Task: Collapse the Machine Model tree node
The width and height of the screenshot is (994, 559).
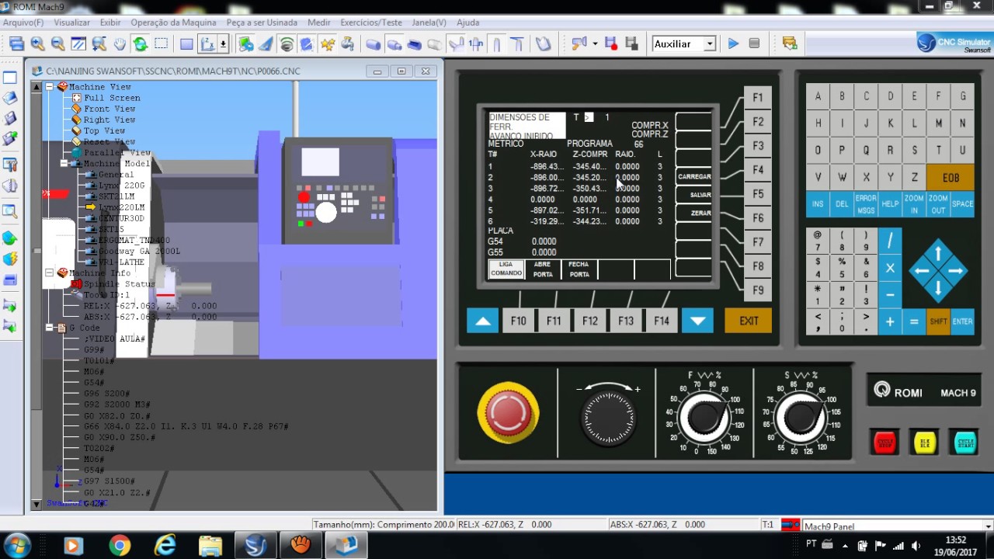Action: [x=64, y=164]
